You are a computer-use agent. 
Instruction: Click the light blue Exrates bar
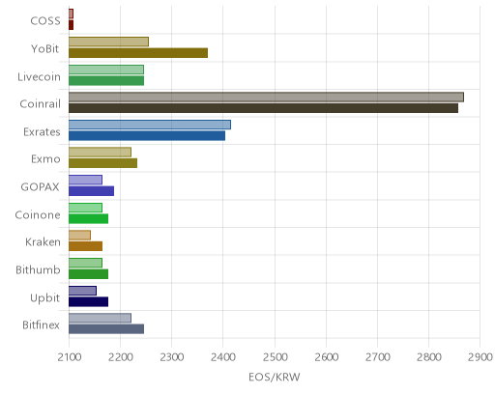point(150,125)
